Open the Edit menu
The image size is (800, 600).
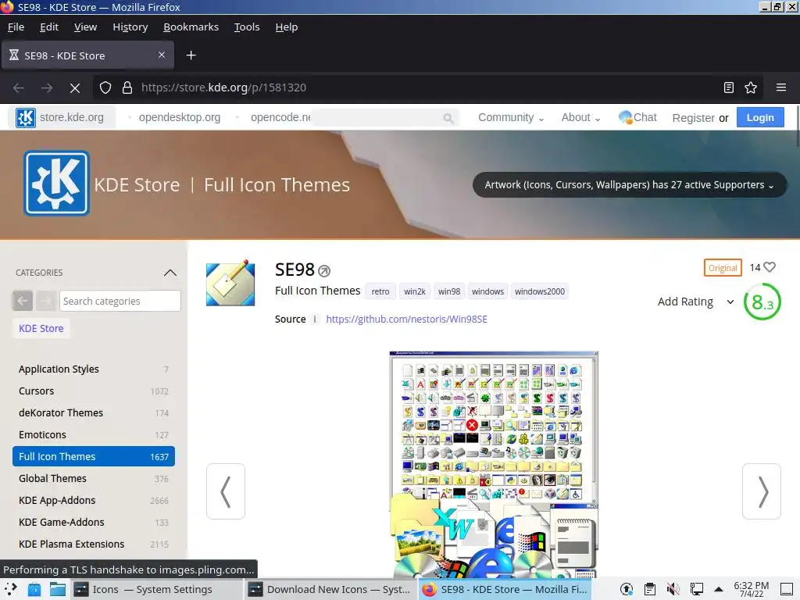click(49, 27)
